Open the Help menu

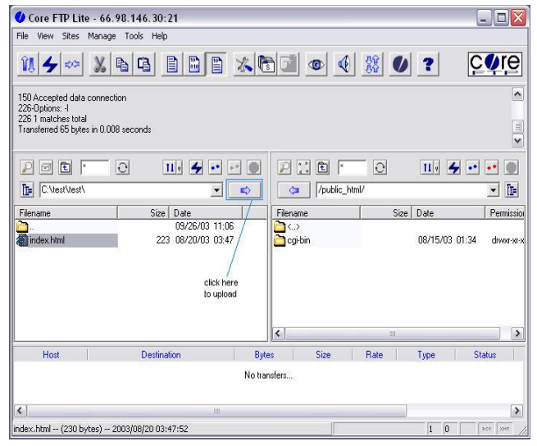(x=160, y=36)
